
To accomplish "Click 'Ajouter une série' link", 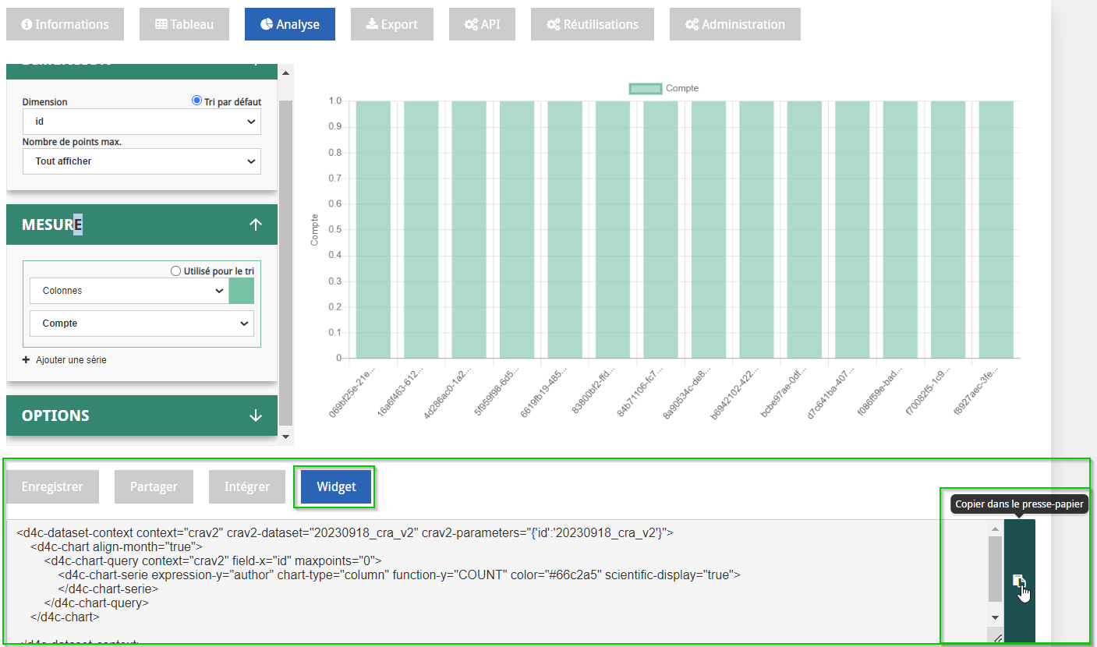I will pyautogui.click(x=71, y=360).
